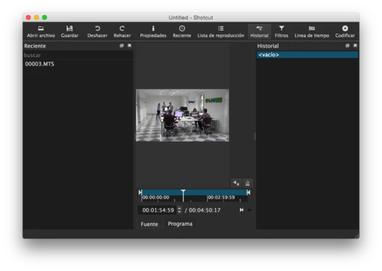Click the in-point marker on scrubber
Viewport: 382px width, 271px height.
pos(140,192)
